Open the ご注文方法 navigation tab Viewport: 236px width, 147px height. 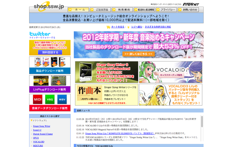100,10
